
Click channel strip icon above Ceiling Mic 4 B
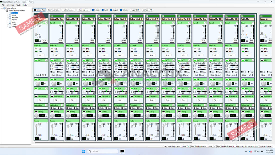211,16
